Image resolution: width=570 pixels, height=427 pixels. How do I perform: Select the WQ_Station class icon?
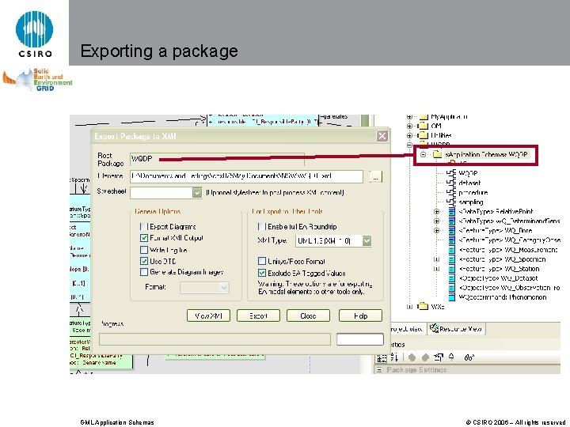pyautogui.click(x=452, y=269)
